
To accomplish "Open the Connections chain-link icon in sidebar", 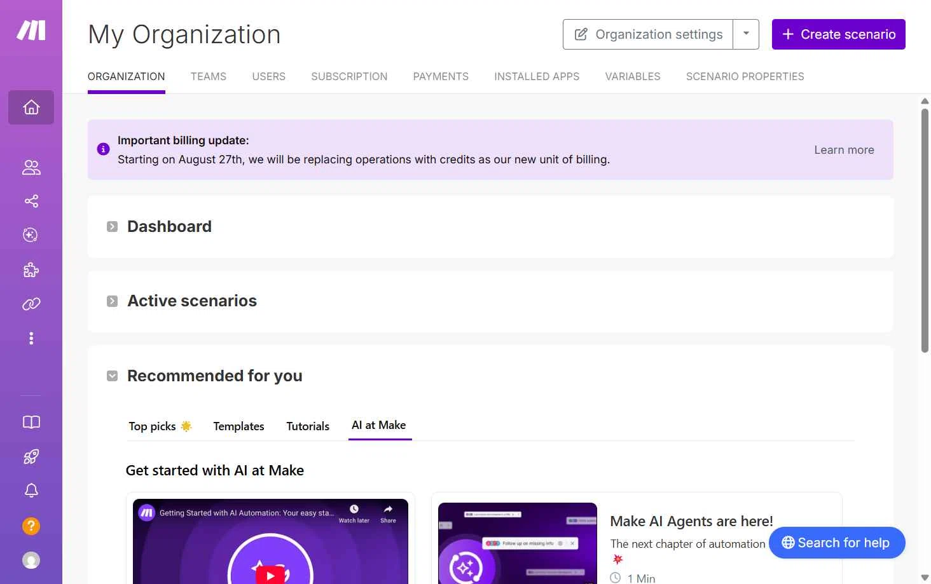I will [31, 304].
